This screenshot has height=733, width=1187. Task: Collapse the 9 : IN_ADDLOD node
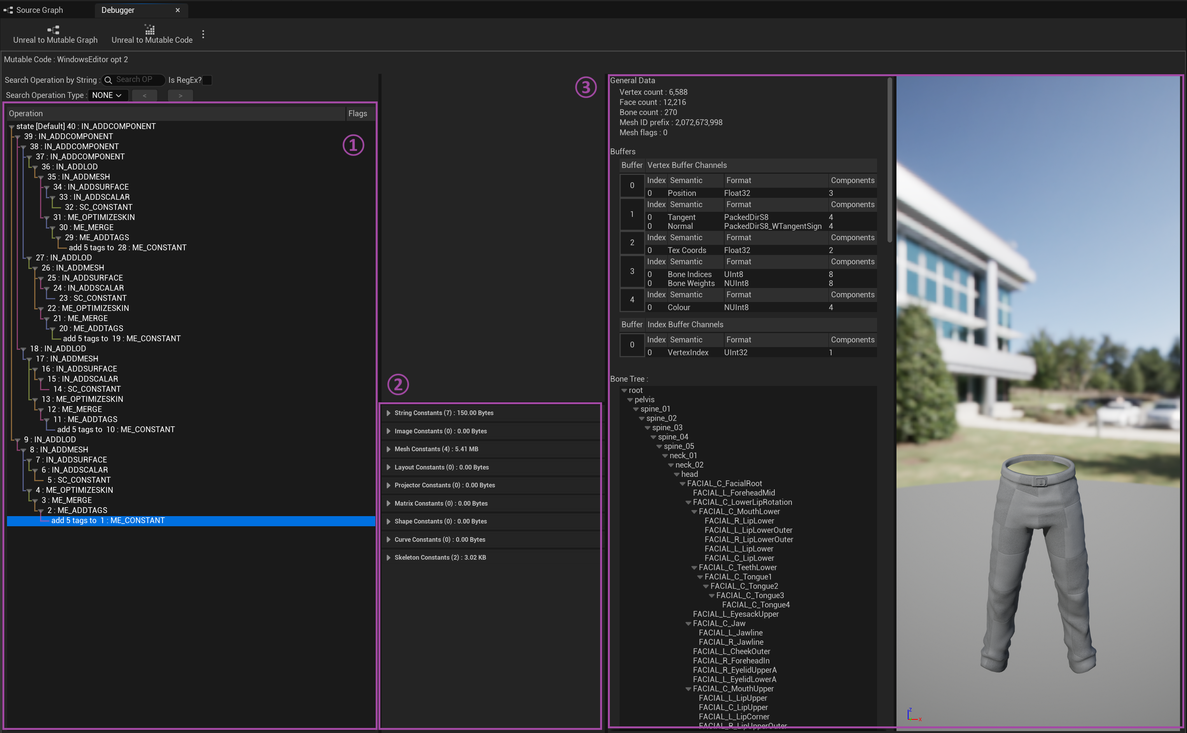[18, 440]
